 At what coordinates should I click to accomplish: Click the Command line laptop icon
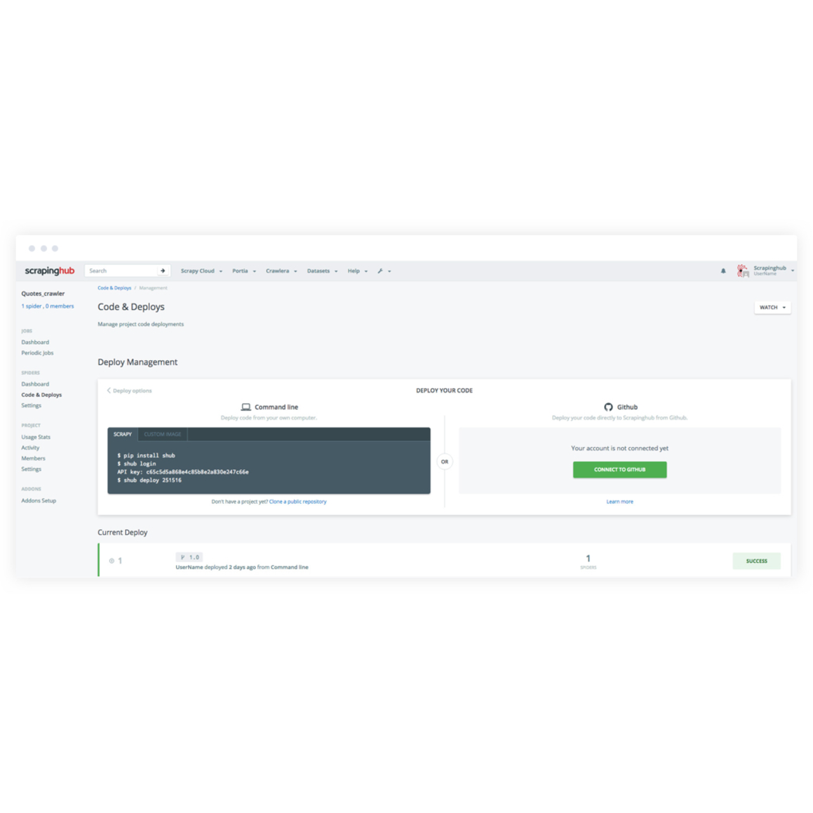[x=245, y=406]
